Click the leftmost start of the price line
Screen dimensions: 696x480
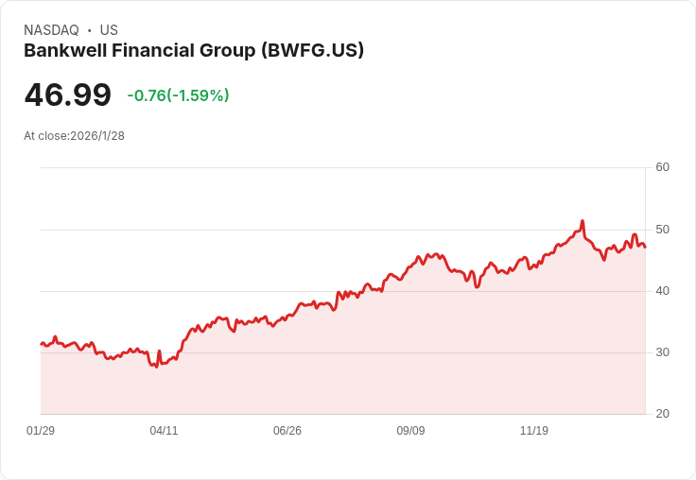41,344
